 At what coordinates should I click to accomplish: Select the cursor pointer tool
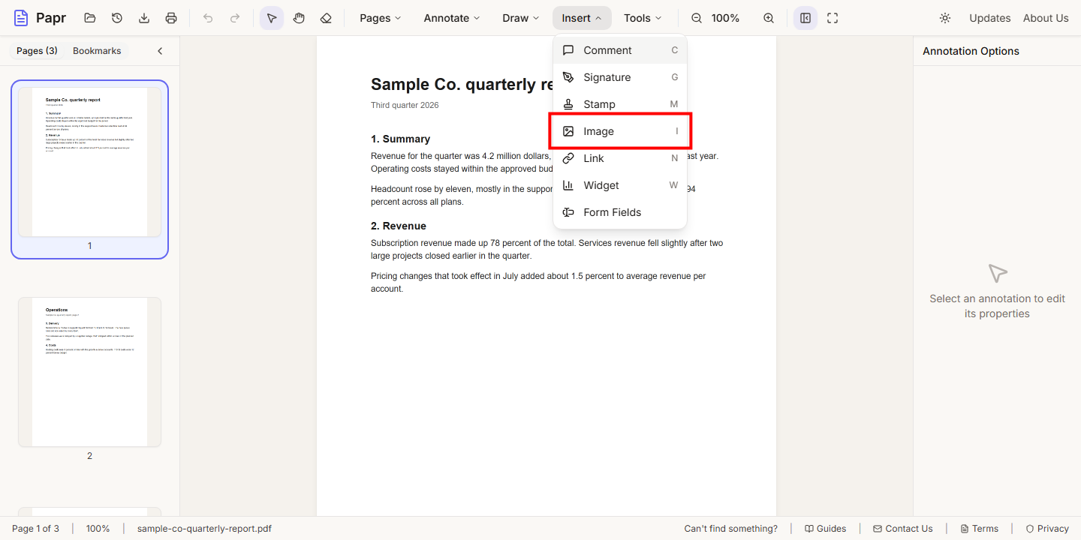[x=272, y=18]
